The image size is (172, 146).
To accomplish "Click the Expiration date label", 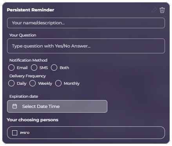I will point(24,97).
